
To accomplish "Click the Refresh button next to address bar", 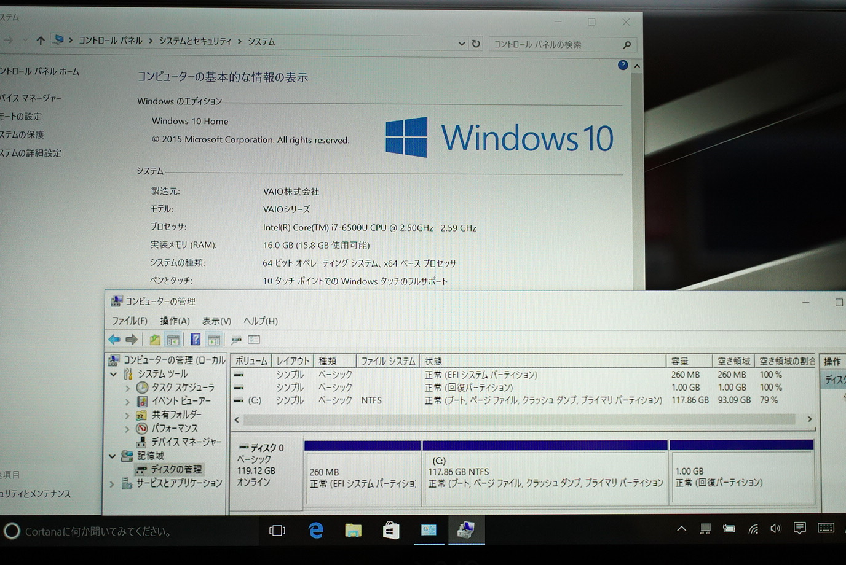I will tap(476, 44).
